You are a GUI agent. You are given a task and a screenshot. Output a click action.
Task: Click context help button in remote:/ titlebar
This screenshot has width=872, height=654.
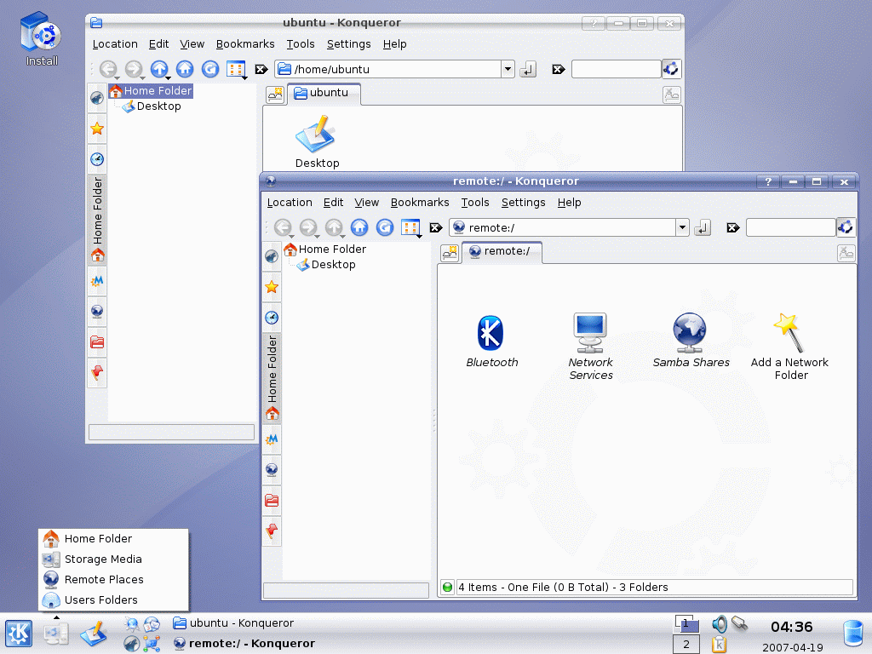768,181
